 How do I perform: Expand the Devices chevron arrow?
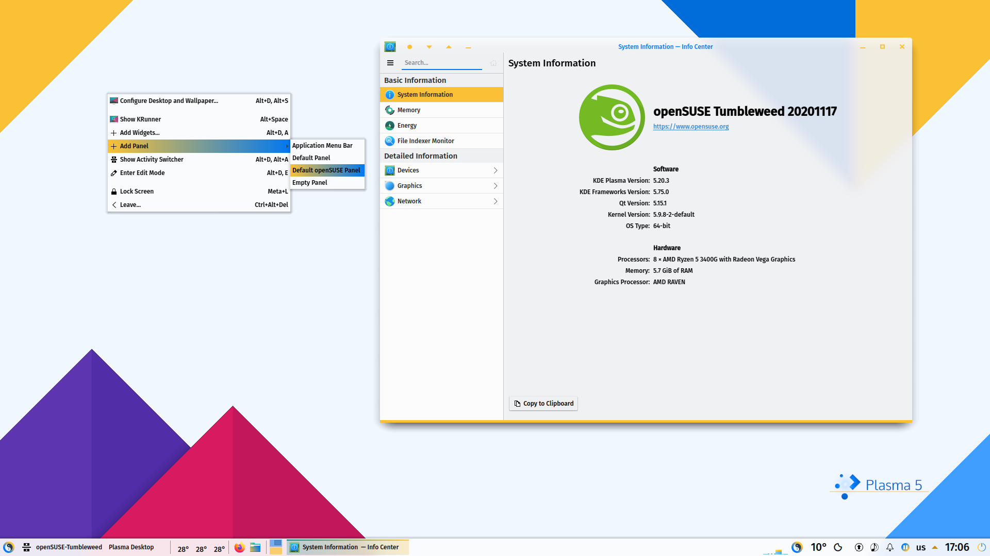tap(496, 170)
